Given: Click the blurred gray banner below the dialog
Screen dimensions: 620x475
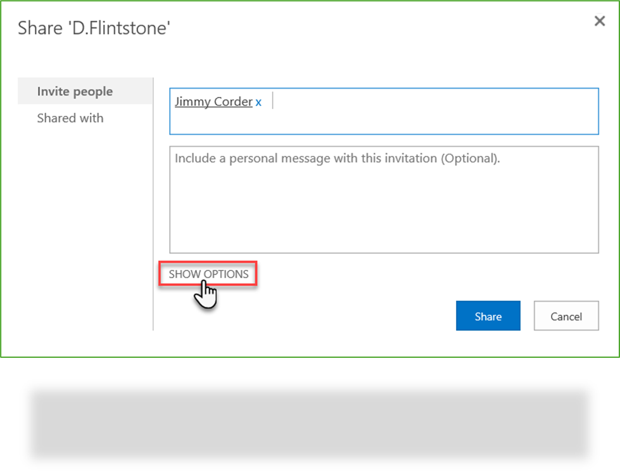Looking at the screenshot, I should (x=309, y=423).
